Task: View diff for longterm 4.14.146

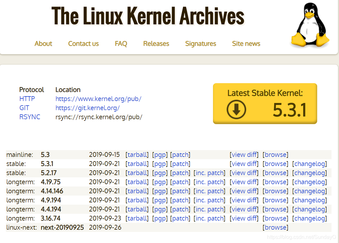Action: (244, 191)
